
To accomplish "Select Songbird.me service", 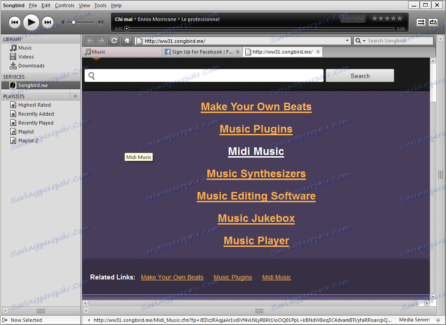I will point(41,85).
